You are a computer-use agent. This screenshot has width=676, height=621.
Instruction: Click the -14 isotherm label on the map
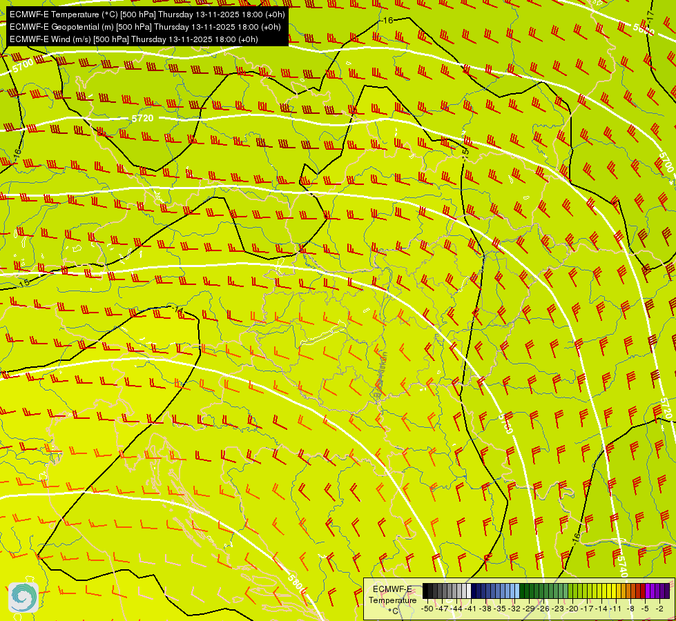(x=177, y=309)
